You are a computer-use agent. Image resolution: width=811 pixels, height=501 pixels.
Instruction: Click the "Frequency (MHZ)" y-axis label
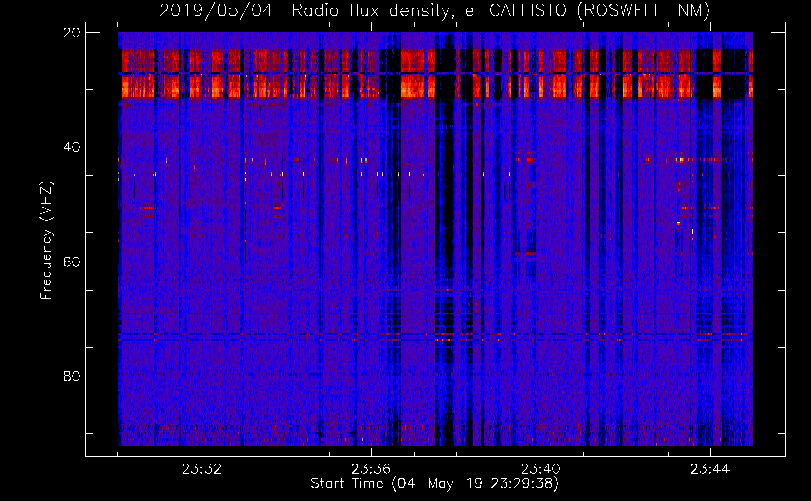[x=46, y=240]
